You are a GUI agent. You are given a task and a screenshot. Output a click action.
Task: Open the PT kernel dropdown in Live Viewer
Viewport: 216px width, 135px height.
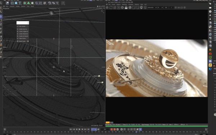tap(160, 8)
